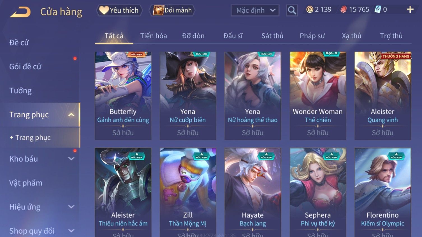Select Hayate Bạch lang skin card
The height and width of the screenshot is (237, 422).
tap(253, 192)
